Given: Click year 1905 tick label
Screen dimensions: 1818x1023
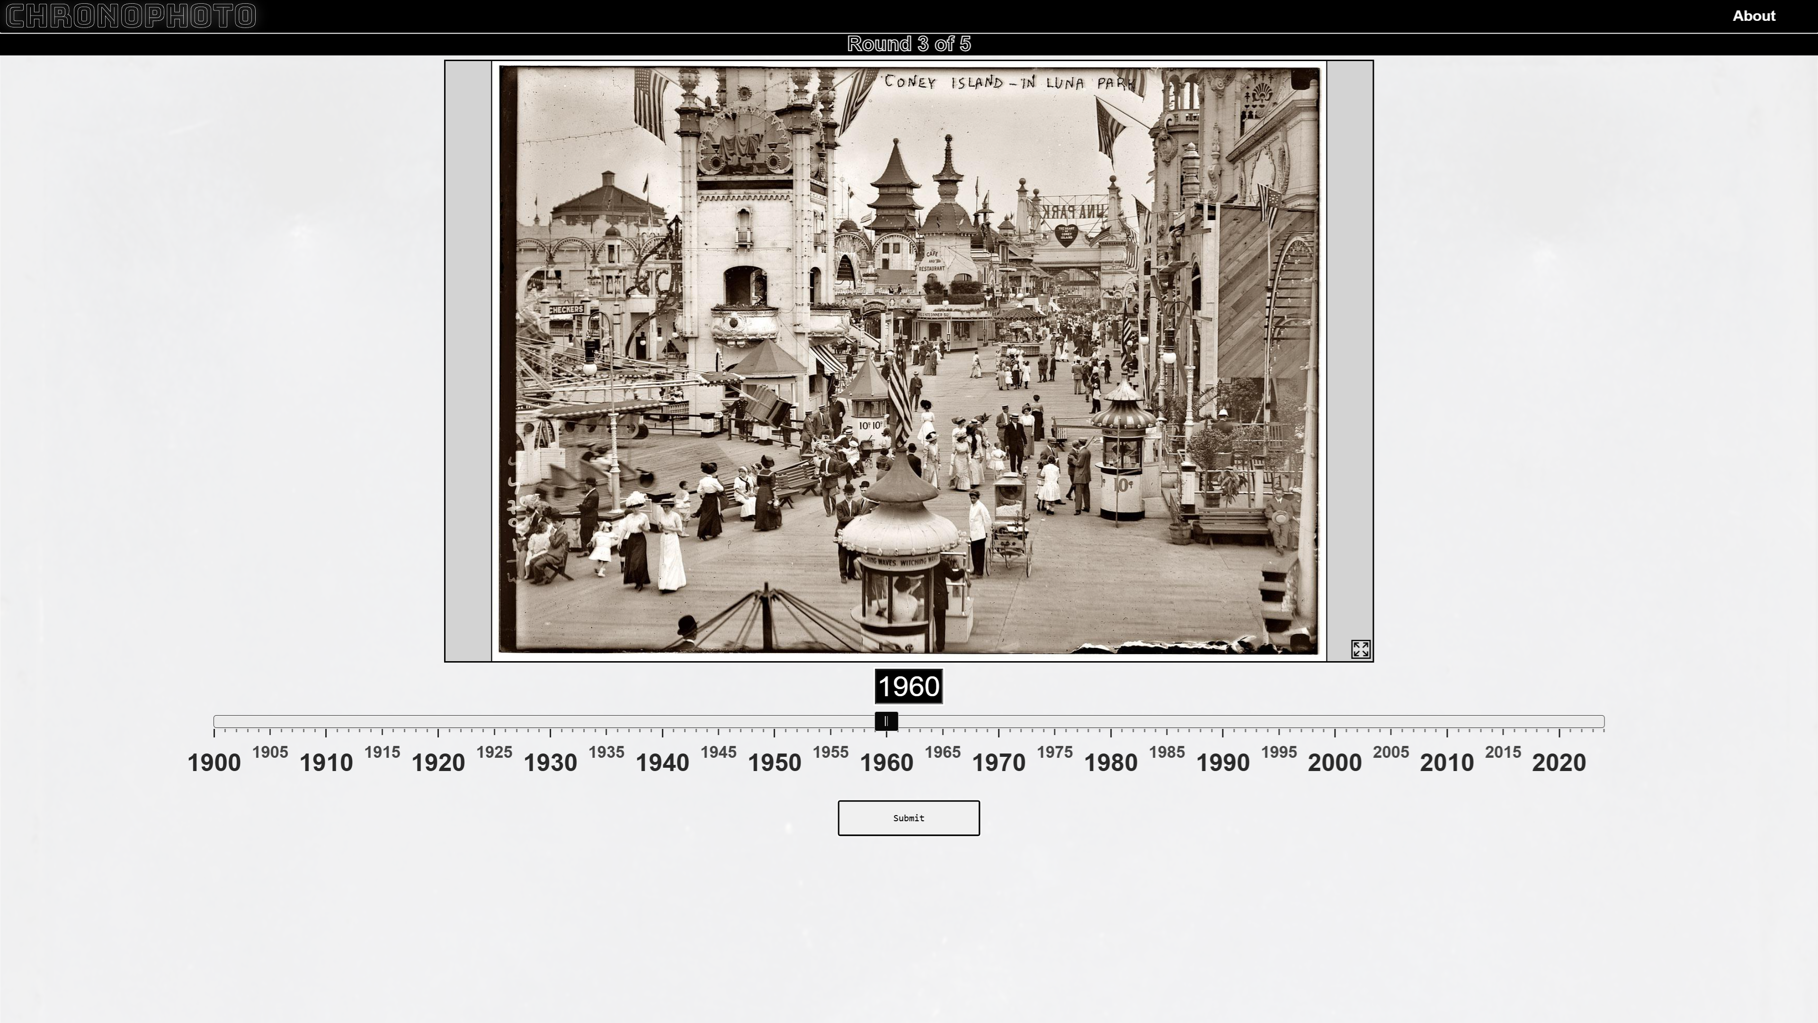Looking at the screenshot, I should click(270, 753).
